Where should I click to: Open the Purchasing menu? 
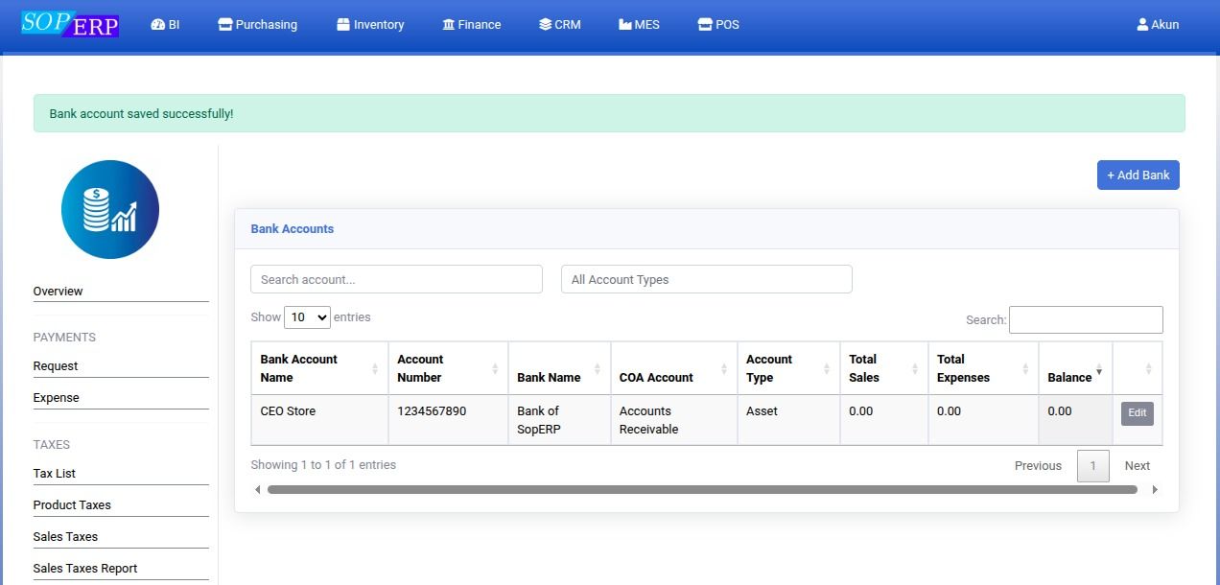pyautogui.click(x=257, y=25)
